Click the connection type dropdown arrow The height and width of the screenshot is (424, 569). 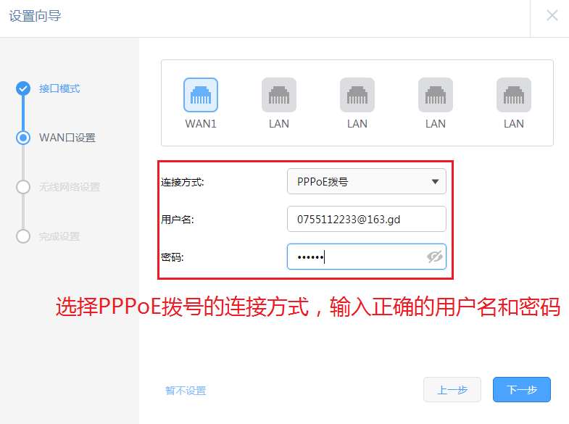[x=435, y=181]
